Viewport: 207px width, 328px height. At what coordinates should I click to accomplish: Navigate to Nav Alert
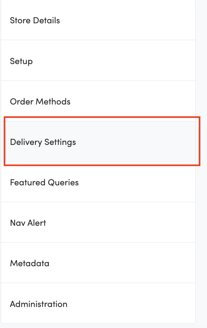tap(28, 223)
